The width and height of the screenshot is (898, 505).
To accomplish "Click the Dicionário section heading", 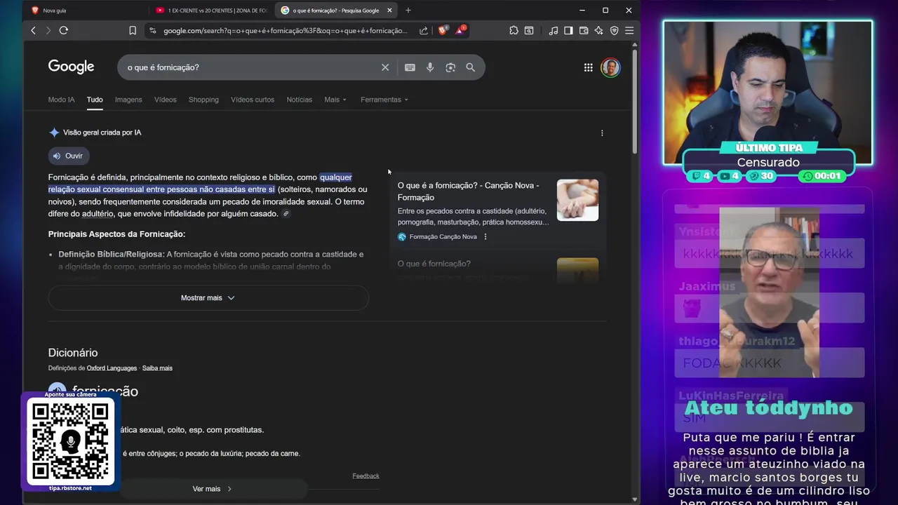I will click(73, 353).
